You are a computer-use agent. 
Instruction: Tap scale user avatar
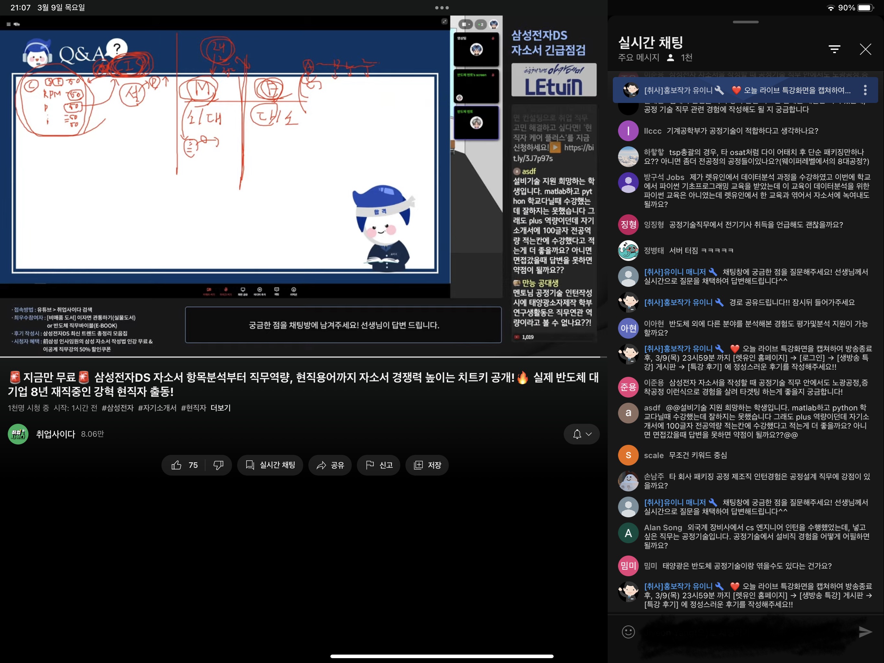[628, 455]
